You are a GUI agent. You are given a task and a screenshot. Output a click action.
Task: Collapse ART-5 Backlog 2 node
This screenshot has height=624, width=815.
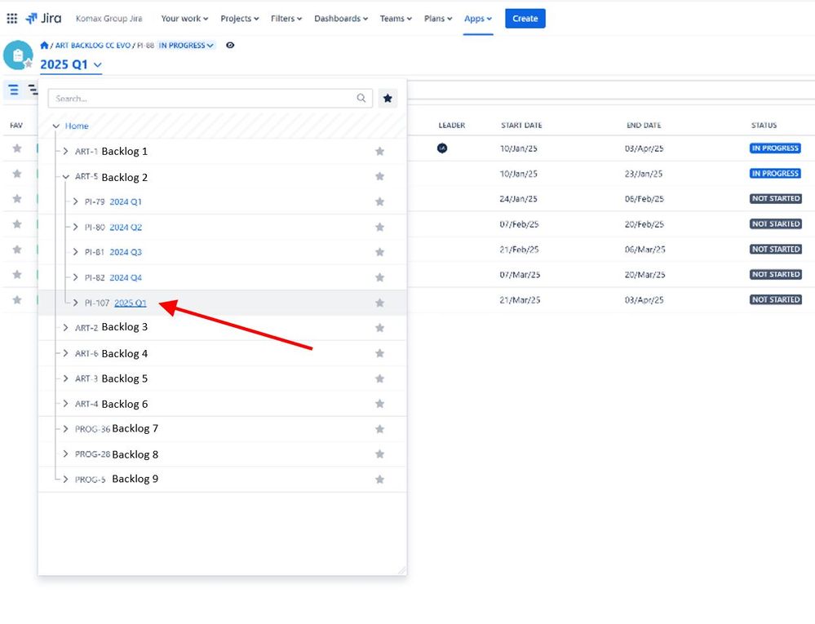pyautogui.click(x=65, y=177)
